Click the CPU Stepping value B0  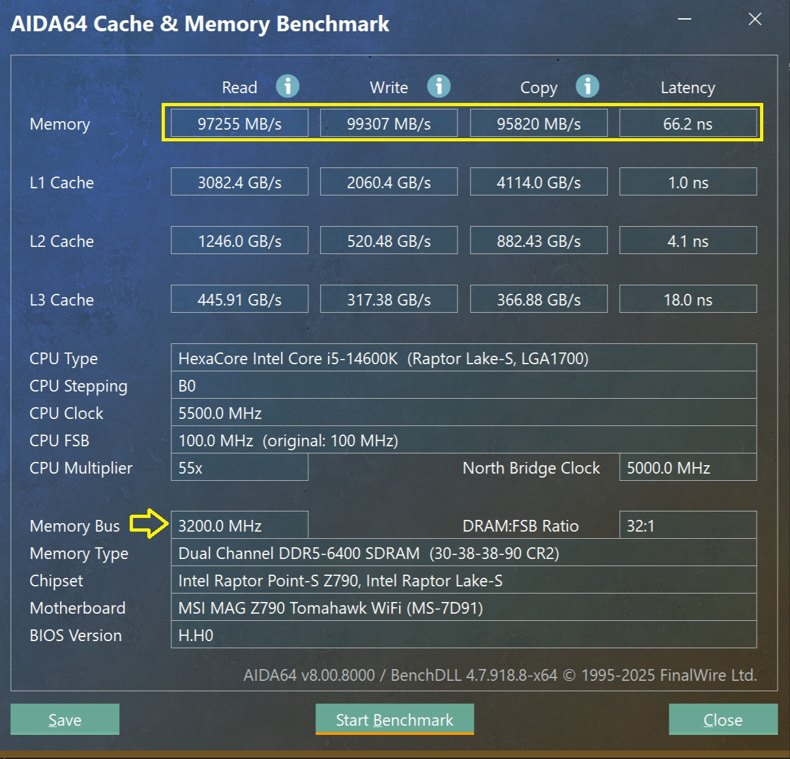click(463, 385)
